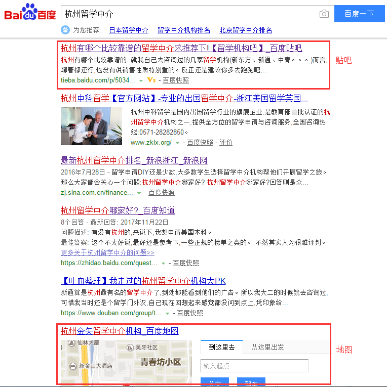Image resolution: width=387 pixels, height=387 pixels.
Task: Open 更多关于杭州留学中介的问题 link
Action: coord(107,252)
